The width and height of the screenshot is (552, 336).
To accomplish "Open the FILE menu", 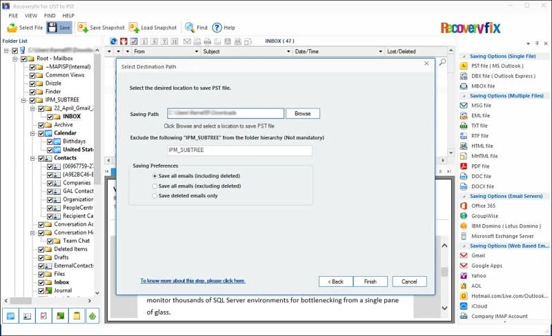I will (13, 16).
